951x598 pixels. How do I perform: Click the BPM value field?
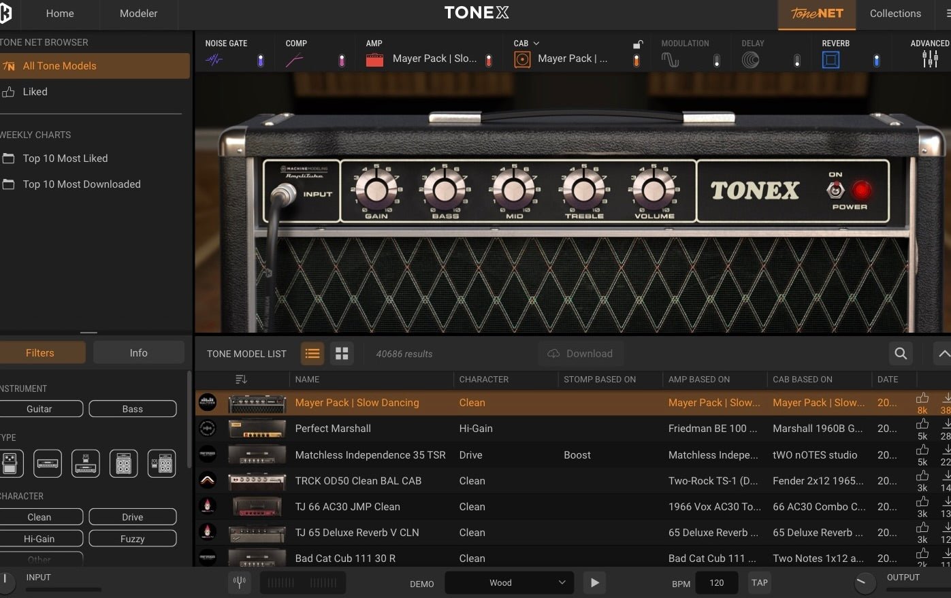(717, 582)
